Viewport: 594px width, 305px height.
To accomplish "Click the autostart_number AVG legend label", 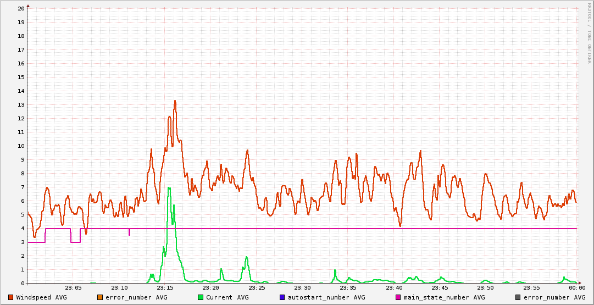I will [x=326, y=297].
